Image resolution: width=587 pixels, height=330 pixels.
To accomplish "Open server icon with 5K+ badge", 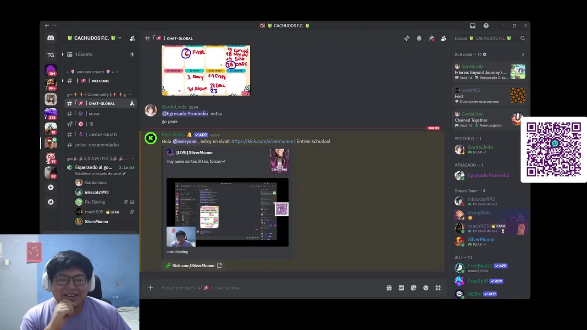I will [50, 84].
